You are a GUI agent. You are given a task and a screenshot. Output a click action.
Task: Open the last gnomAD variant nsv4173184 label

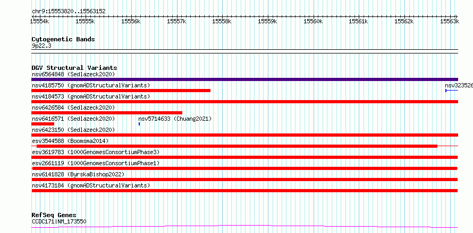91,185
